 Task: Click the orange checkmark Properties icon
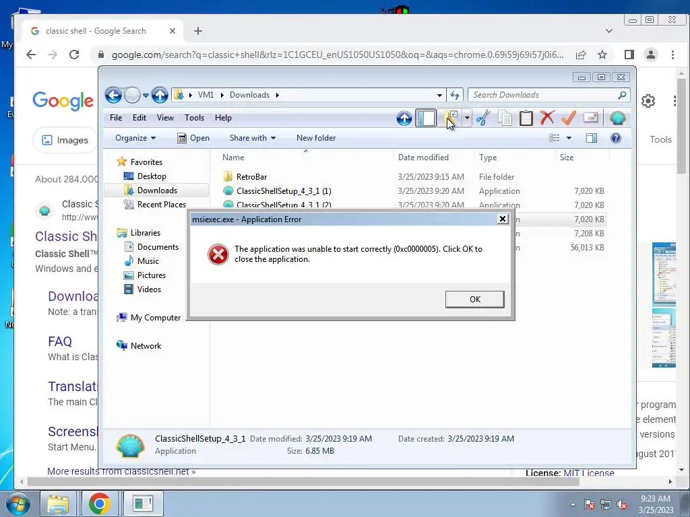[x=569, y=118]
